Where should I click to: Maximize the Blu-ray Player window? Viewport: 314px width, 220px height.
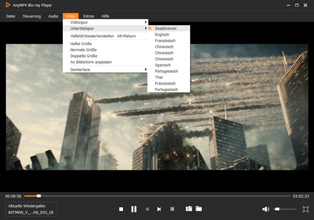[297, 5]
